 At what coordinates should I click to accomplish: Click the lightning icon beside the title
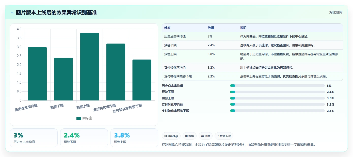(12, 13)
